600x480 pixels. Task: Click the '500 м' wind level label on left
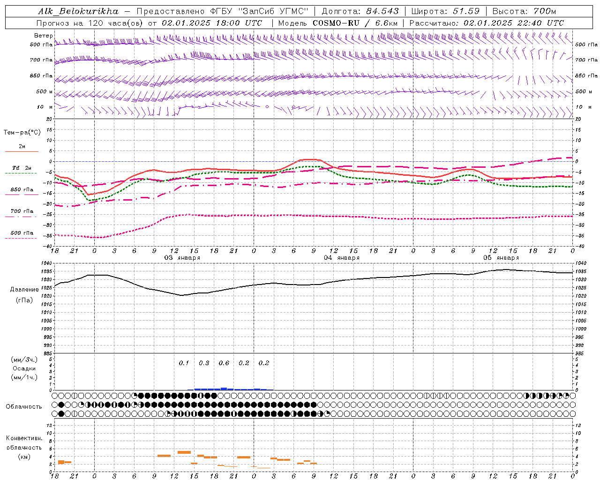[x=45, y=91]
